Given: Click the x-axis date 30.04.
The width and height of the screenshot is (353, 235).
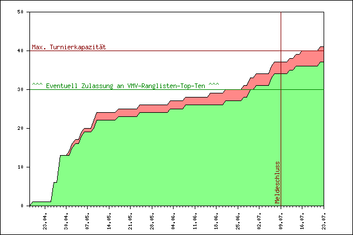Looking at the screenshot, I should click(66, 221).
